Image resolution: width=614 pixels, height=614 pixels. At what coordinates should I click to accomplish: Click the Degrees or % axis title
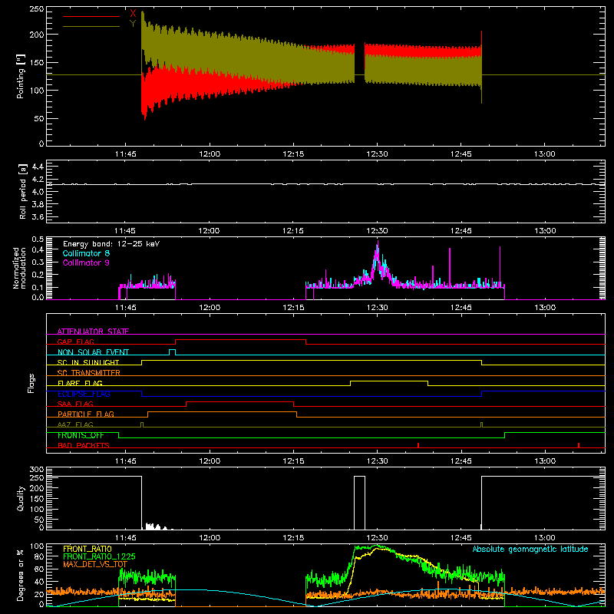[21, 575]
